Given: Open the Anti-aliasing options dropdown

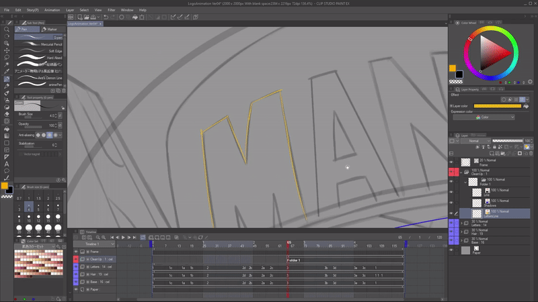Looking at the screenshot, I should 60,136.
